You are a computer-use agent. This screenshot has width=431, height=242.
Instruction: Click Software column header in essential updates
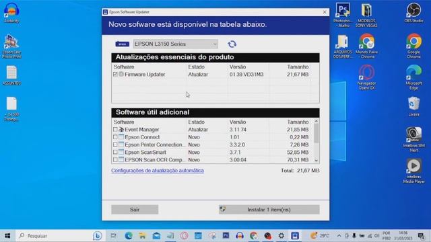point(124,67)
